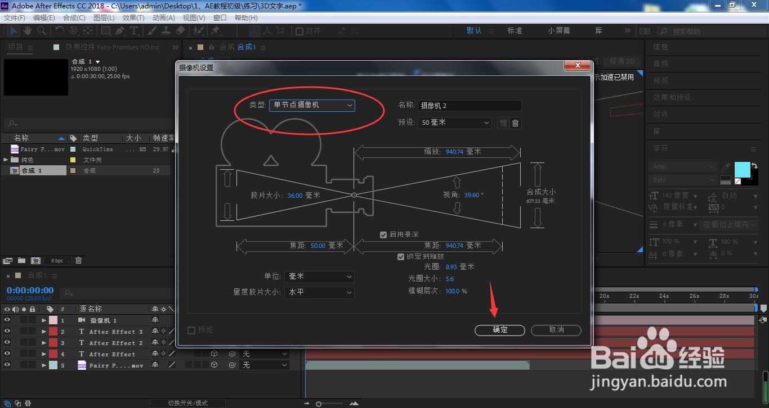
Task: Click 取消 to cancel camera settings
Action: coord(556,330)
